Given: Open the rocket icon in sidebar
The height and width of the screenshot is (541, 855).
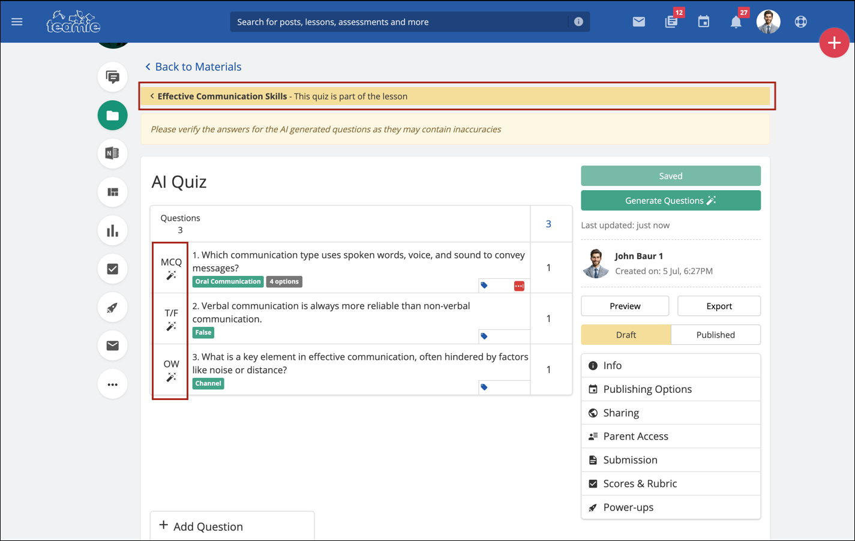Looking at the screenshot, I should click(113, 307).
